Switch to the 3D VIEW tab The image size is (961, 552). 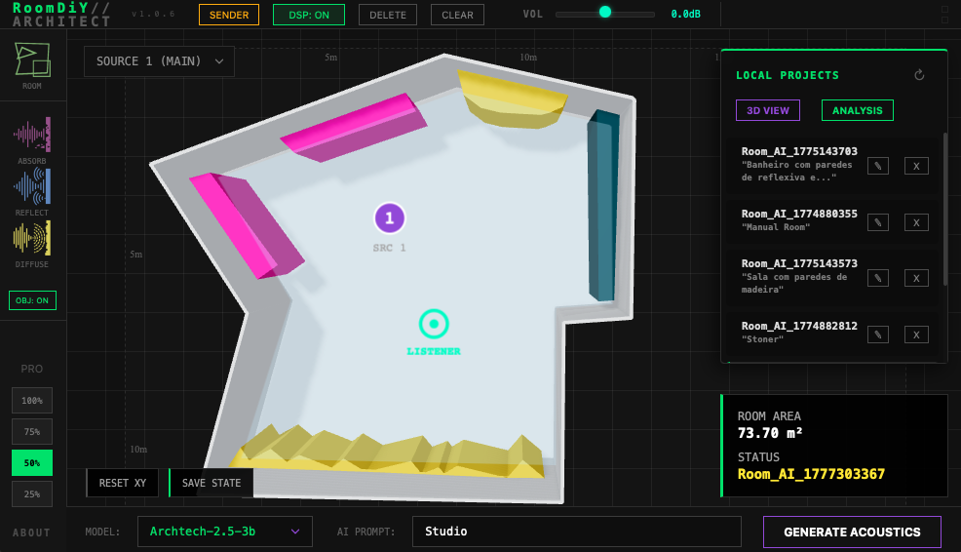768,110
